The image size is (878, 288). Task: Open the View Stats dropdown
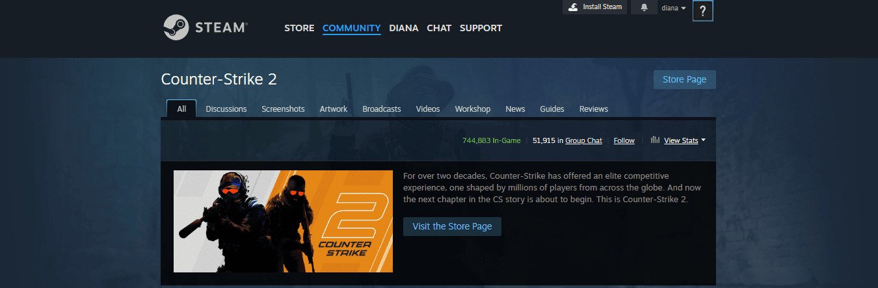(x=684, y=140)
